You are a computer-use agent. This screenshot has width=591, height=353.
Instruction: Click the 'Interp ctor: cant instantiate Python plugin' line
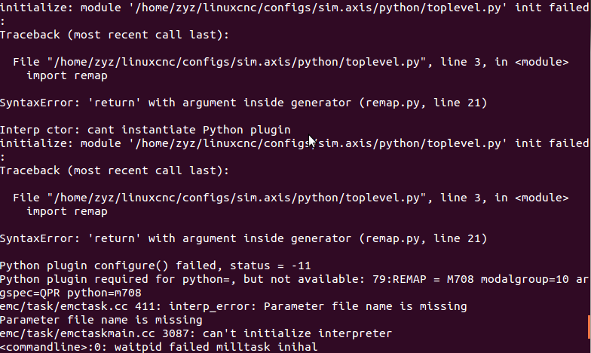(x=145, y=130)
